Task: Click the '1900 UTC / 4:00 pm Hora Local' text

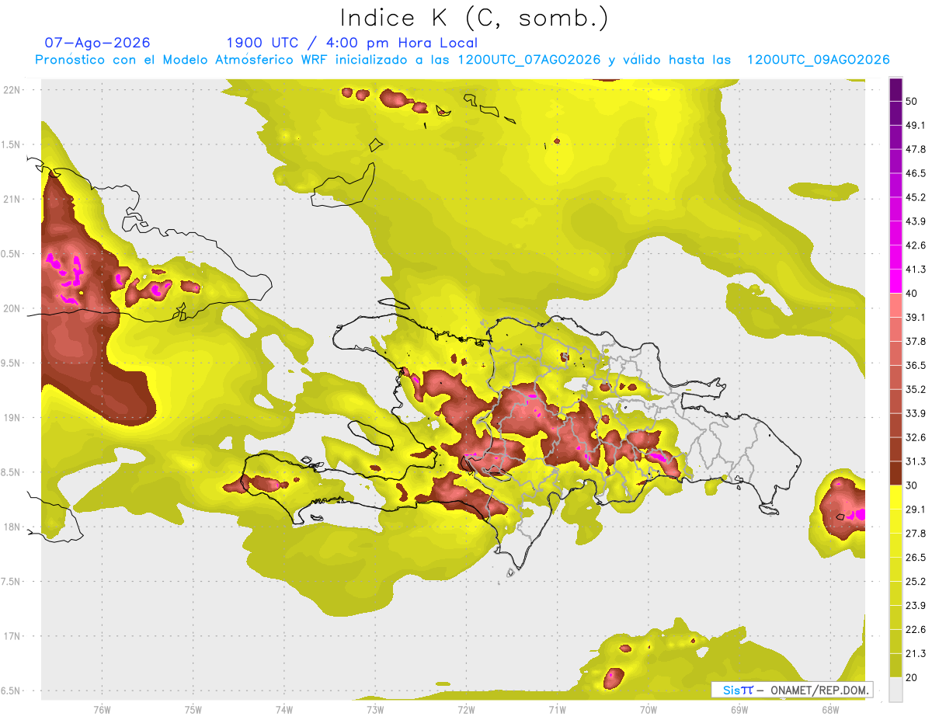Action: coord(352,43)
